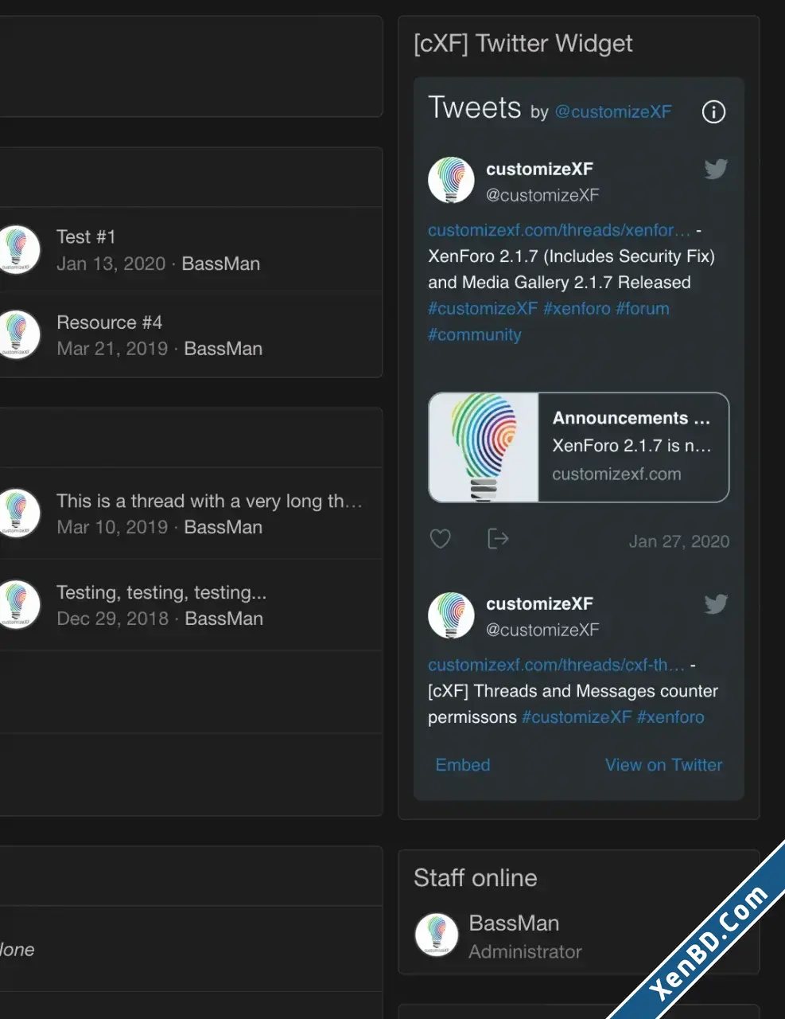785x1019 pixels.
Task: Click the Twitter widget info icon
Action: (x=713, y=111)
